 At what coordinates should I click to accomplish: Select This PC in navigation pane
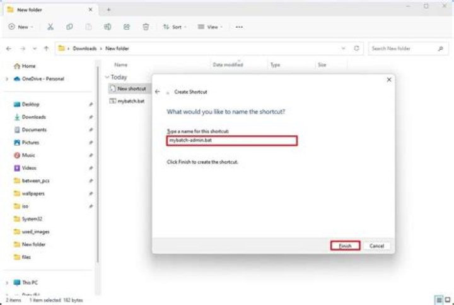point(25,282)
